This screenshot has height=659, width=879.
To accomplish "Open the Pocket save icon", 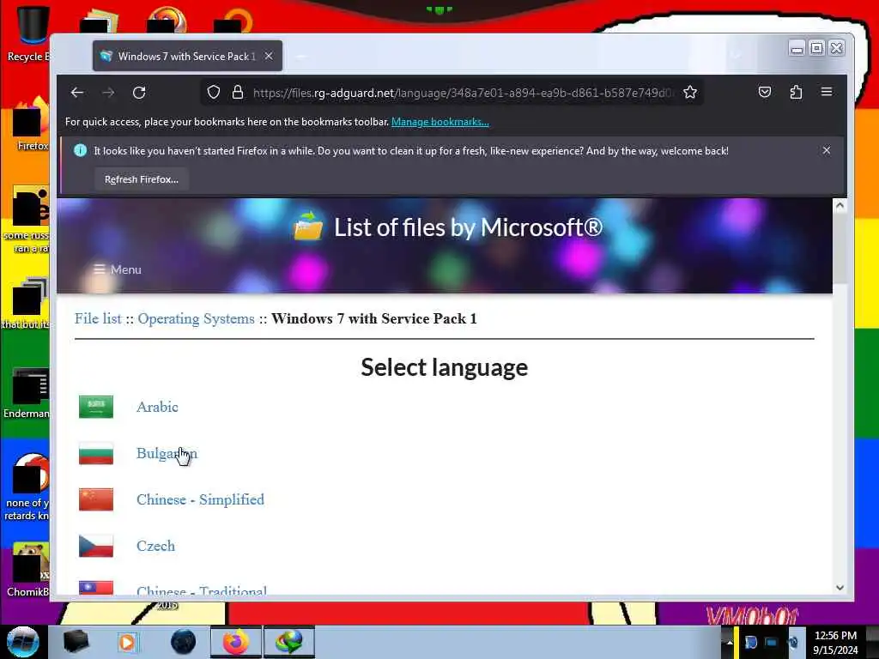I will click(765, 93).
